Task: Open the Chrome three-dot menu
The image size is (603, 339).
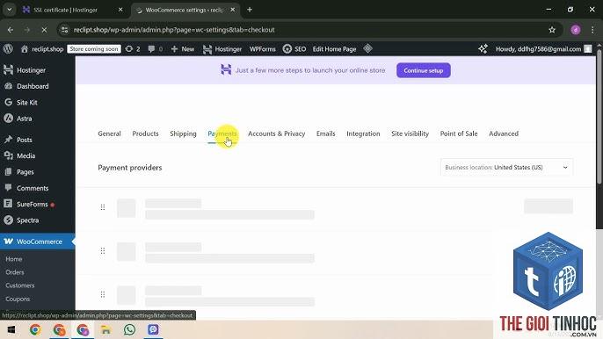Action: pos(592,30)
